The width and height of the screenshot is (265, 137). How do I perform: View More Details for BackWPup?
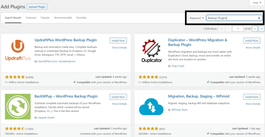120,104
